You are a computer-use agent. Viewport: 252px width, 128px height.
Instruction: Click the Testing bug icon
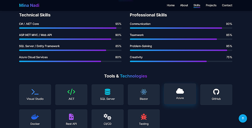pos(144,117)
